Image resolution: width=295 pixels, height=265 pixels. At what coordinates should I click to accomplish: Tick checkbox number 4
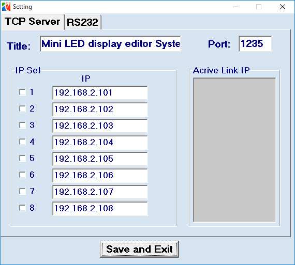pos(22,142)
